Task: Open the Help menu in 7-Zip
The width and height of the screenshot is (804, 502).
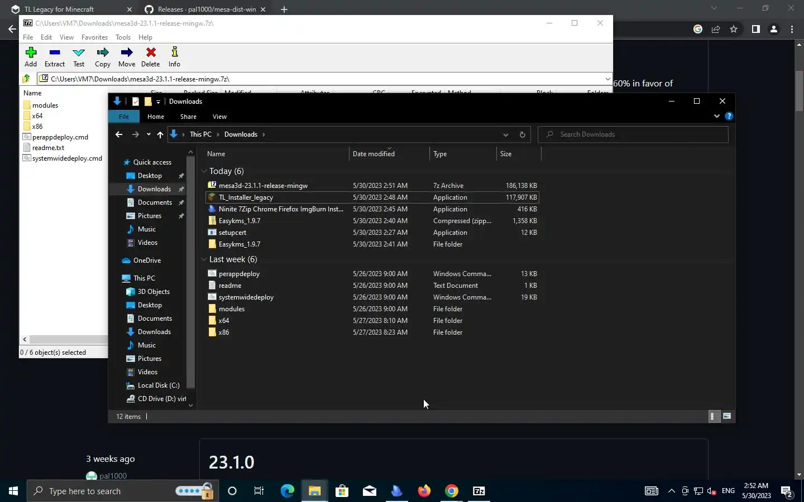Action: (145, 37)
